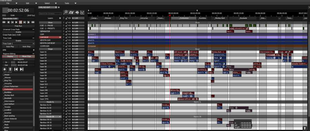This screenshot has width=310, height=131.
Task: Click the fast-forward transport button
Action: tap(33, 22)
